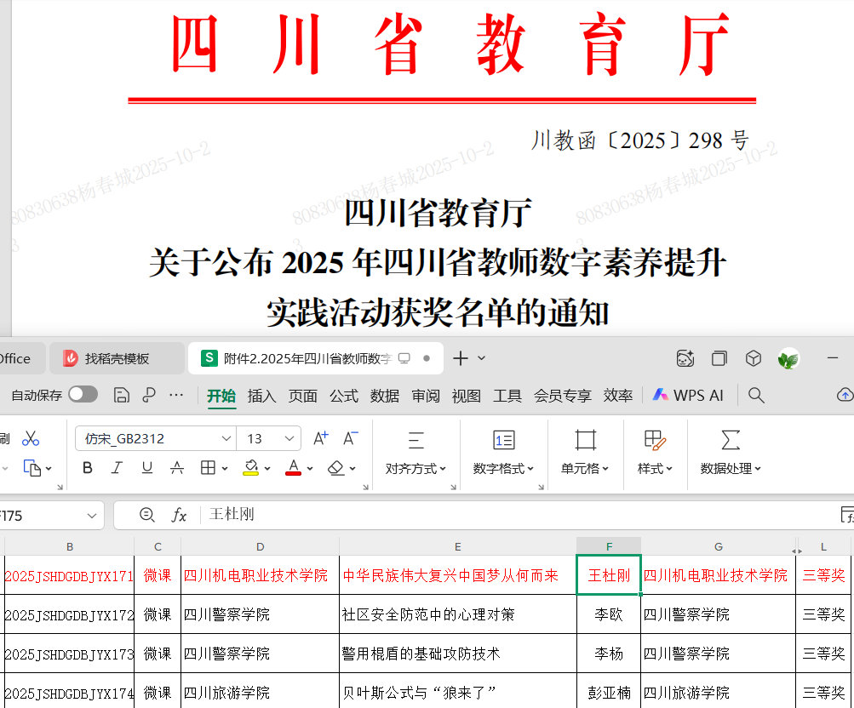Click the Underline icon
The height and width of the screenshot is (708, 854).
146,467
